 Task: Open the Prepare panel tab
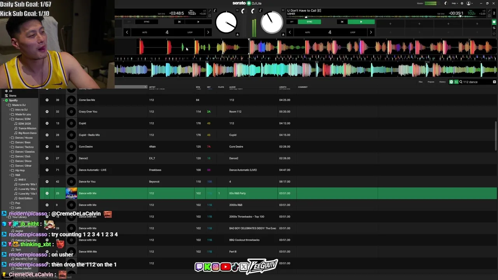click(431, 82)
